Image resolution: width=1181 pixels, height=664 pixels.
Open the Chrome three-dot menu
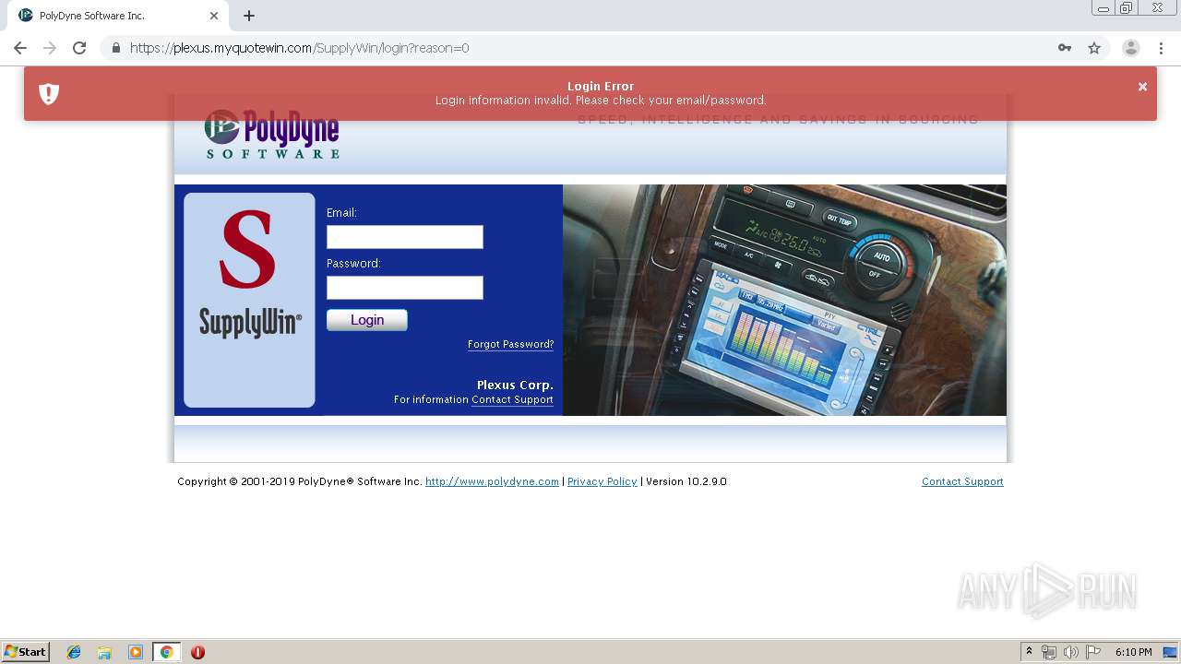click(1161, 48)
